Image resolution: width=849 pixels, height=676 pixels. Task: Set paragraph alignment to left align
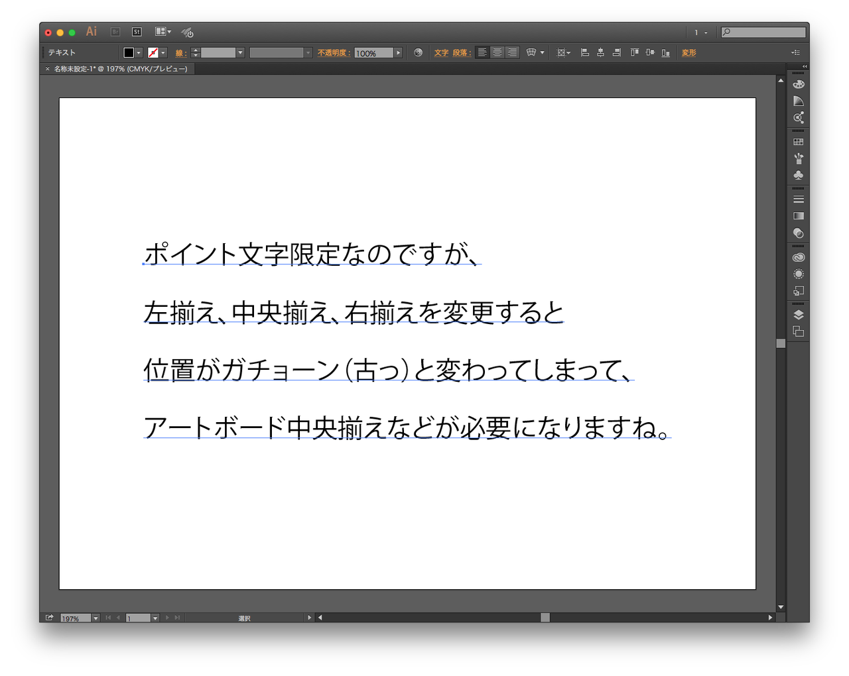point(483,52)
